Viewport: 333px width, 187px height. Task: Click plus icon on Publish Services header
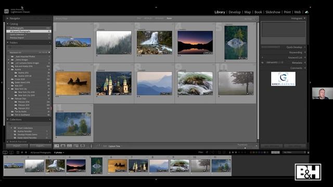point(50,142)
